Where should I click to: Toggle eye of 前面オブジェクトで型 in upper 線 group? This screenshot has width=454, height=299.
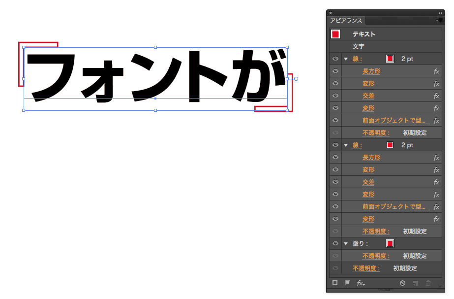(x=335, y=120)
